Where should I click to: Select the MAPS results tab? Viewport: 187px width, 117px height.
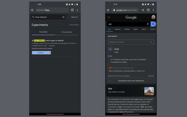point(144,29)
